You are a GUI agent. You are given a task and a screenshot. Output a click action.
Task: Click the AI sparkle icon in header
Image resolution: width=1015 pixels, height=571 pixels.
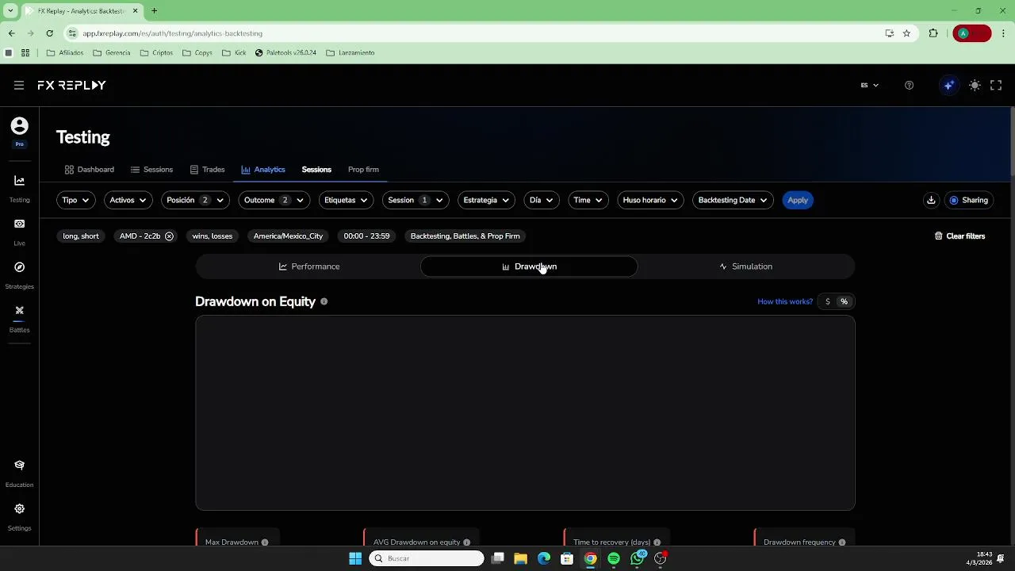[x=948, y=85]
